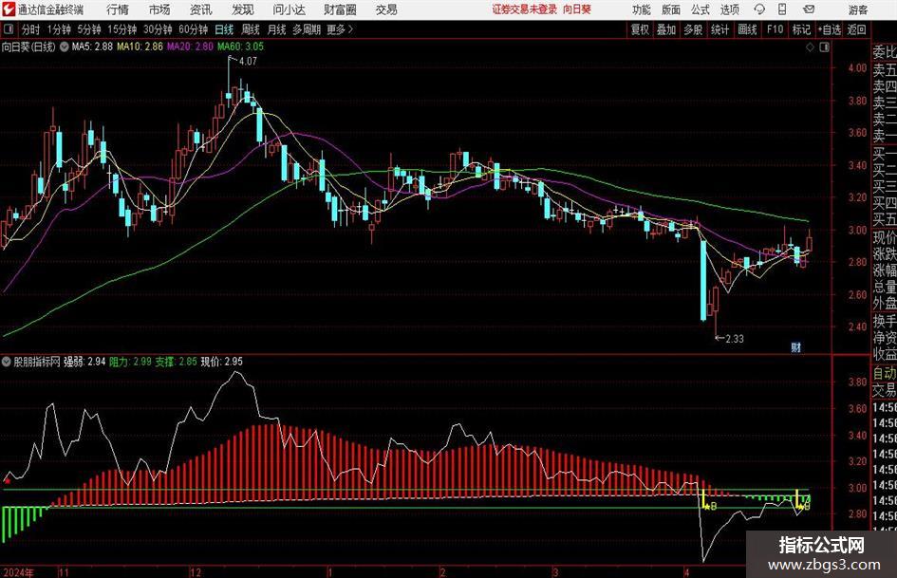The width and height of the screenshot is (897, 578).
Task: Click the month 12 timeline marker
Action: click(x=196, y=572)
